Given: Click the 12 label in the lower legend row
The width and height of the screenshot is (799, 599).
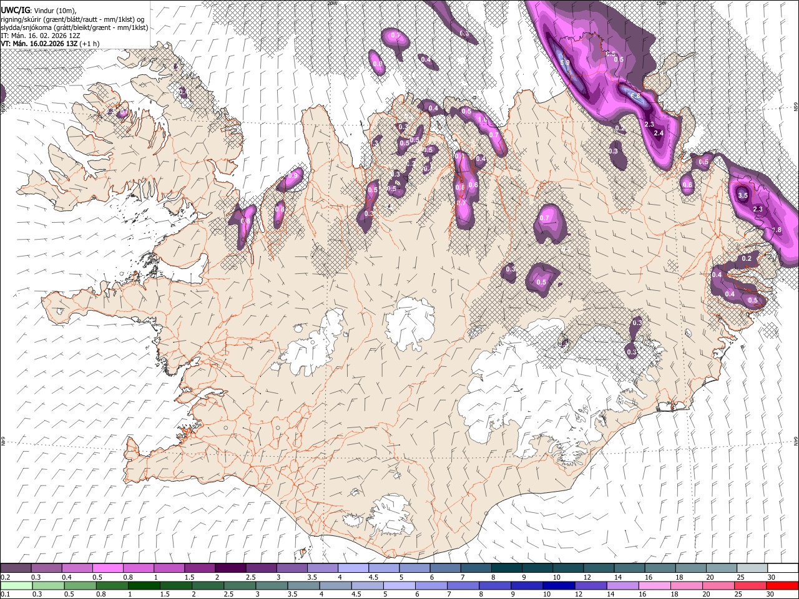Looking at the screenshot, I should [x=579, y=594].
